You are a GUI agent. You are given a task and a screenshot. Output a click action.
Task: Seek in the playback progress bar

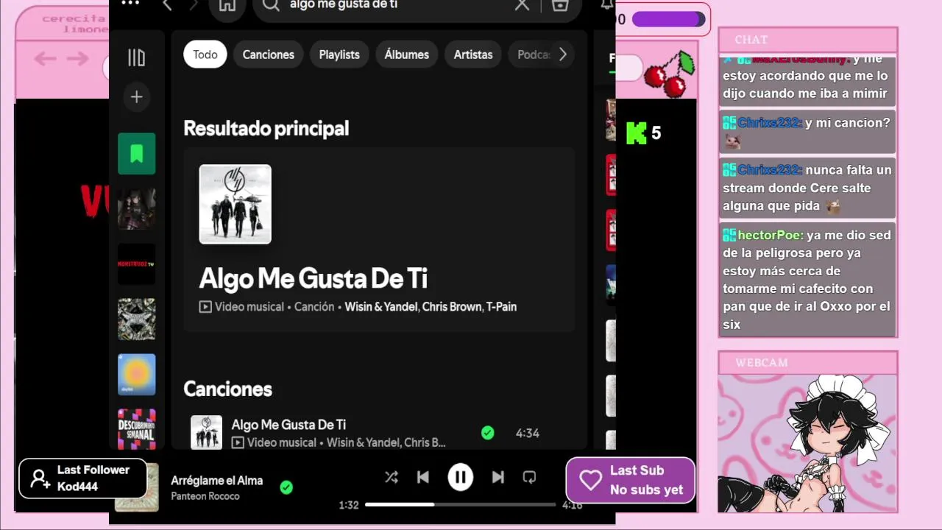click(460, 505)
